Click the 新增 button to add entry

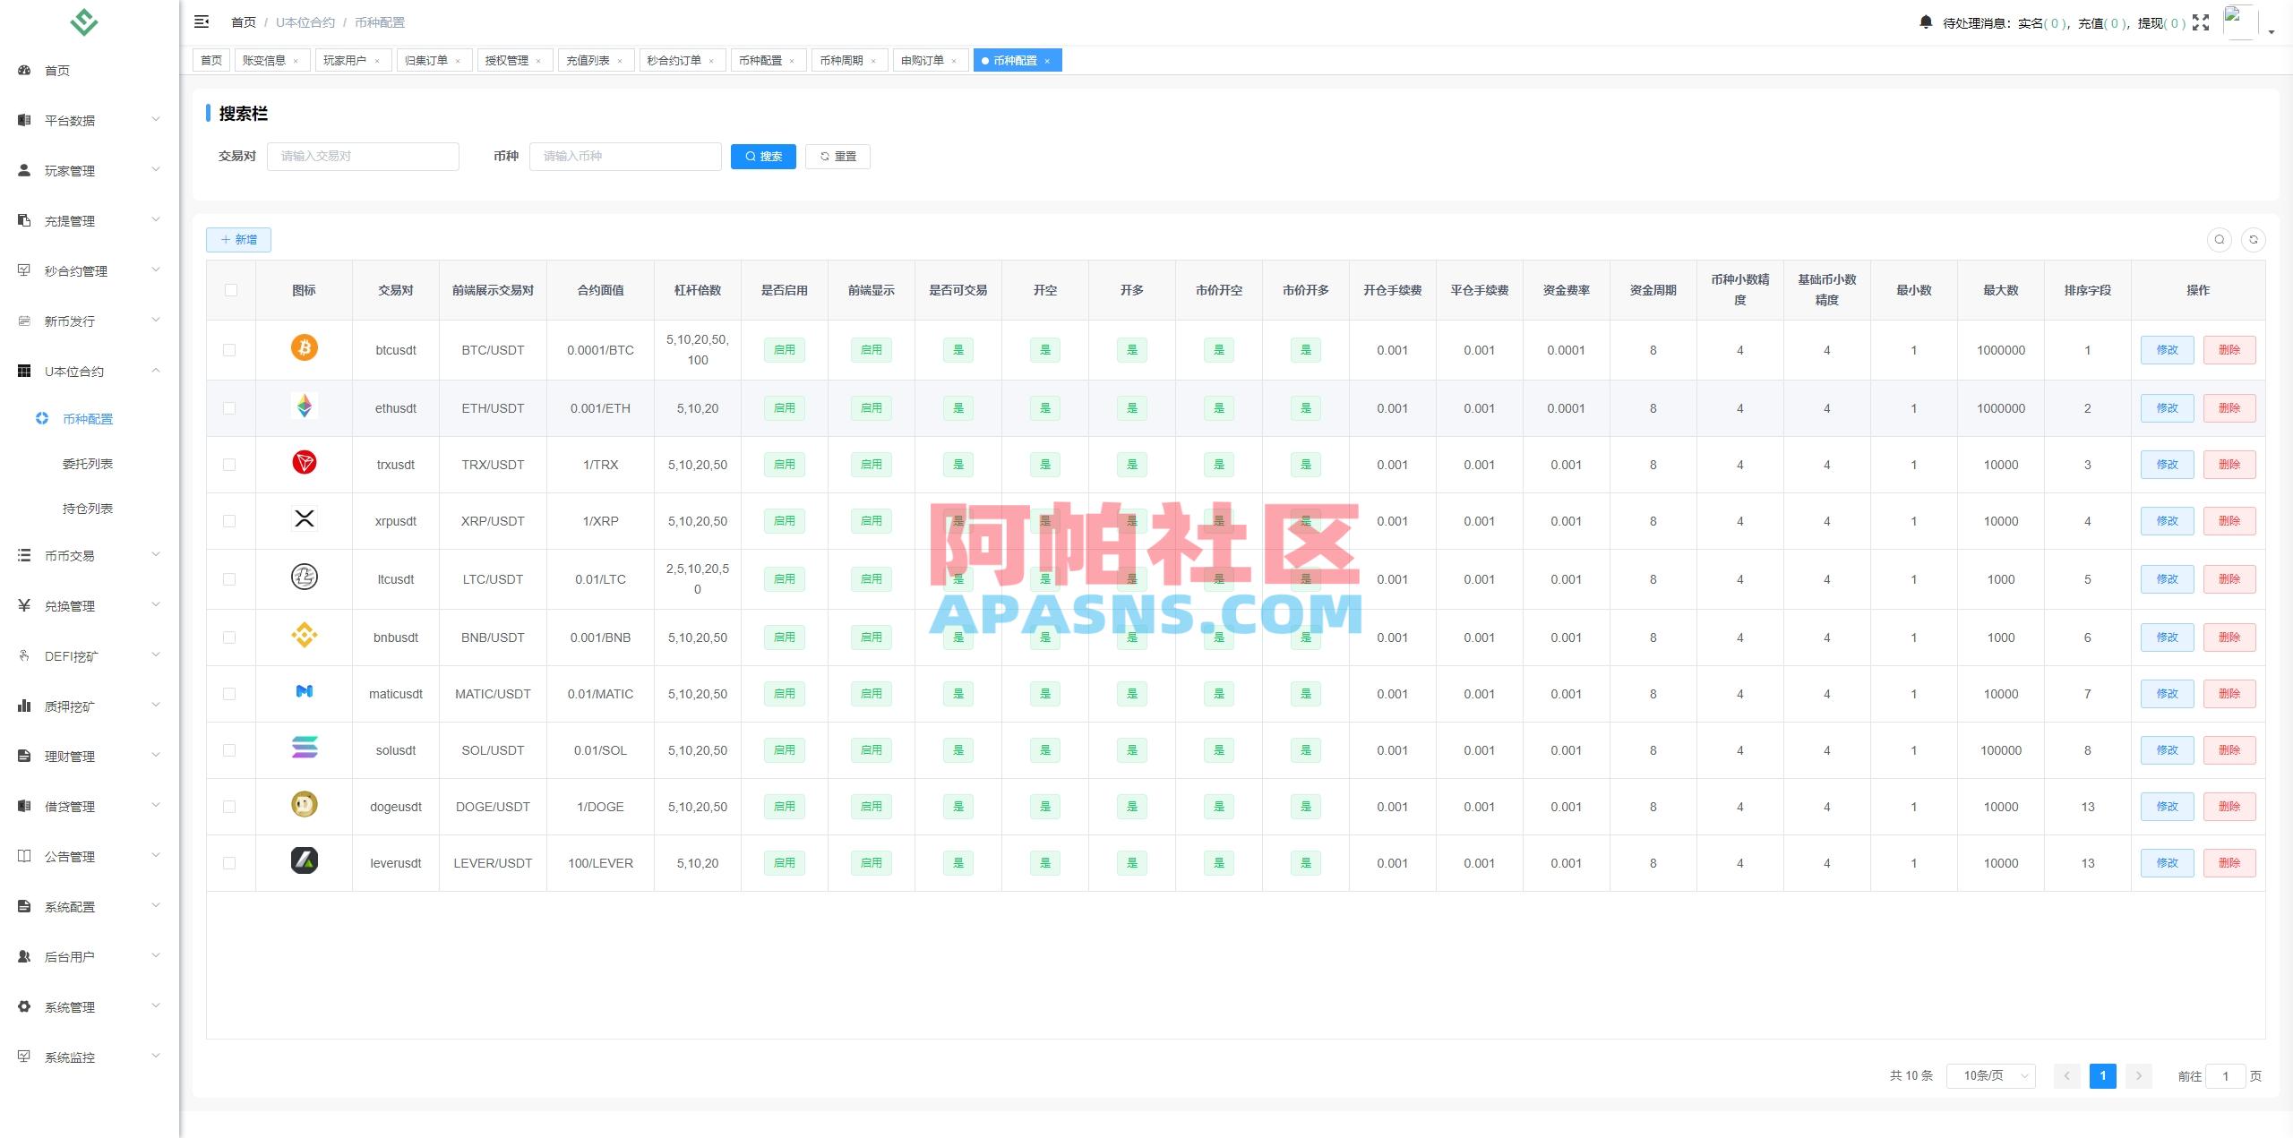(238, 239)
